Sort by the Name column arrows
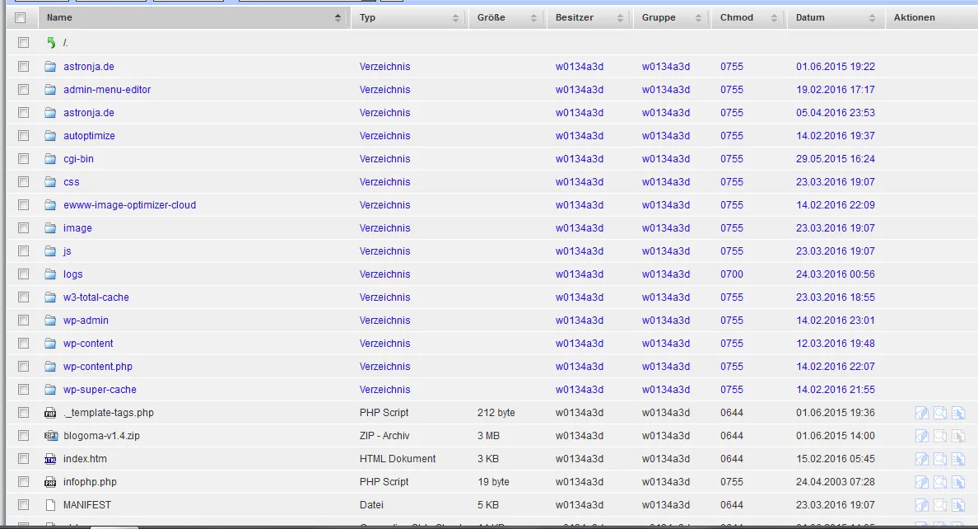Screen dimensions: 978x529 338,17
